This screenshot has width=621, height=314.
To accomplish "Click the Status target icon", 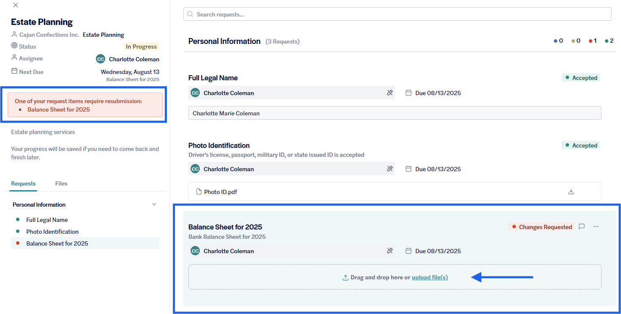I will tap(14, 46).
